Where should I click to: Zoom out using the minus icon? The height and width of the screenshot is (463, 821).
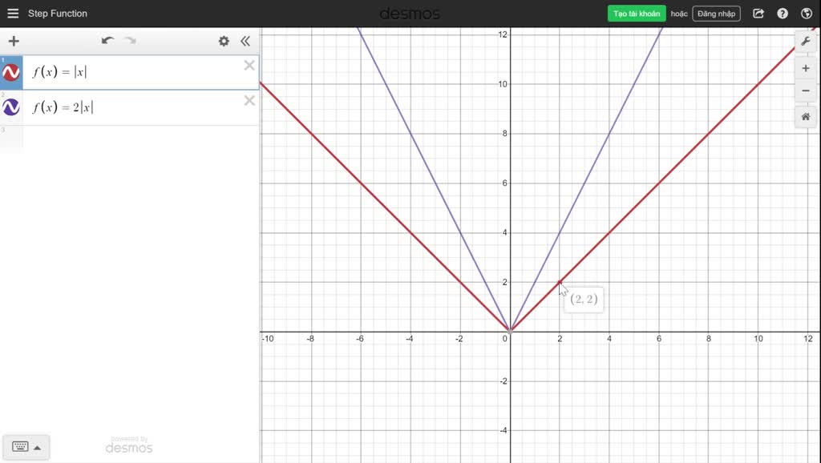pos(806,91)
